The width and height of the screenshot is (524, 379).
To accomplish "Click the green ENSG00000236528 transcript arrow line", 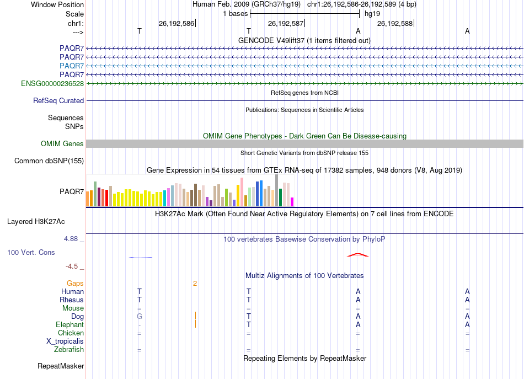I will [x=304, y=83].
